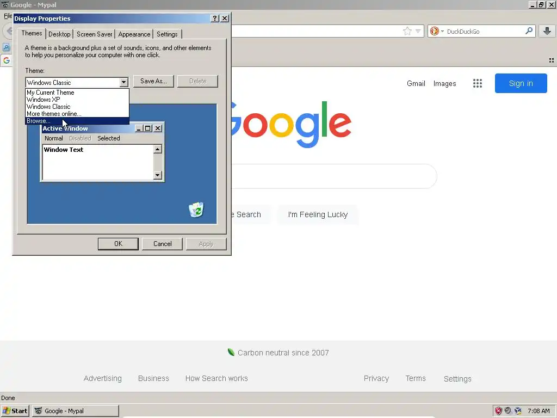Pick More themes online... entry
This screenshot has height=418, width=557.
[77, 114]
